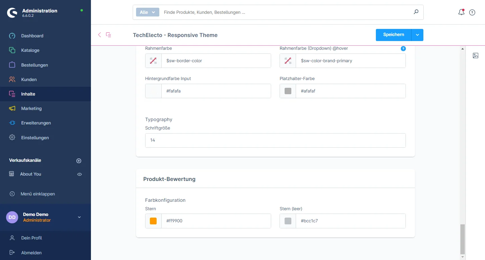This screenshot has height=260, width=485.
Task: Click Abmelden to log out
Action: tap(31, 253)
